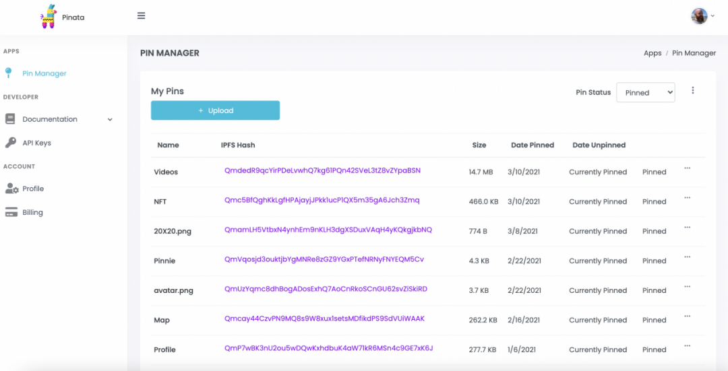The width and height of the screenshot is (728, 371).
Task: Expand the Documentation submenu chevron
Action: click(110, 120)
